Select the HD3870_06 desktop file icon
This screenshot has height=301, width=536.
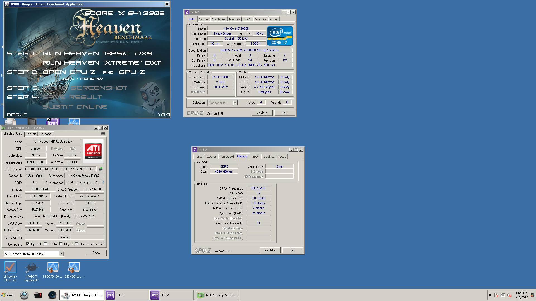[x=52, y=270]
